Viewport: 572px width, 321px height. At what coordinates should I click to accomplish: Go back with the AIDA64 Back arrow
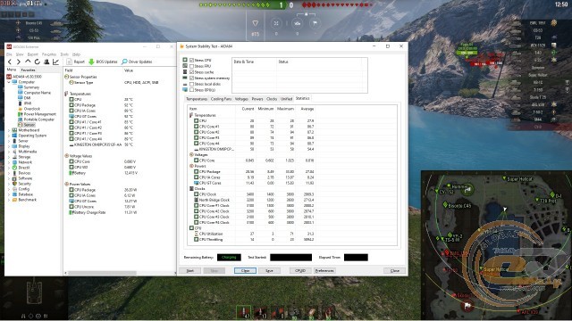(x=10, y=62)
